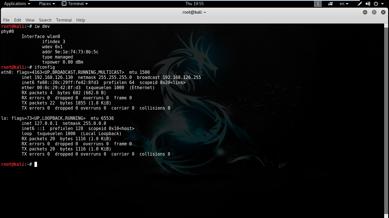This screenshot has width=389, height=218.
Task: Click the root@kali: ~ window title
Action: click(x=194, y=12)
